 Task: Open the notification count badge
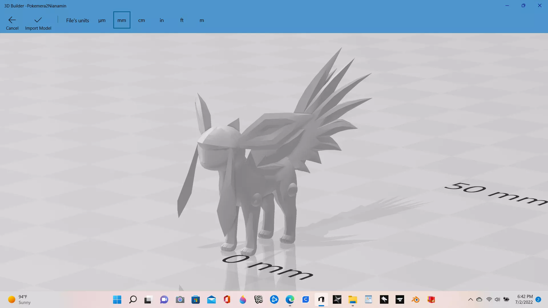[538, 299]
